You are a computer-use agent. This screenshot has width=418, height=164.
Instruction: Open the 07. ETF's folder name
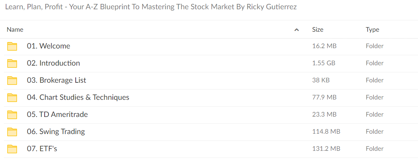pos(42,149)
